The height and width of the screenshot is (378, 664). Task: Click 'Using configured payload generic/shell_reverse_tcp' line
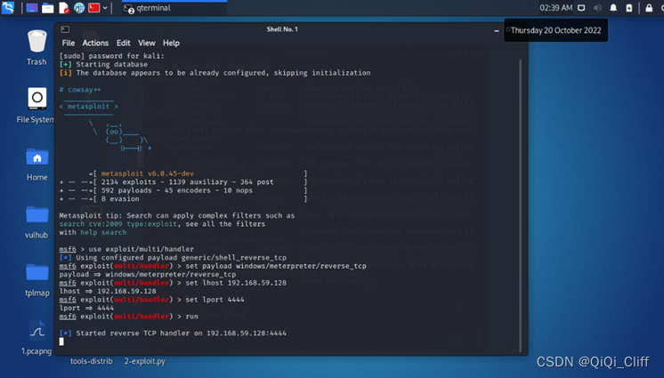173,257
